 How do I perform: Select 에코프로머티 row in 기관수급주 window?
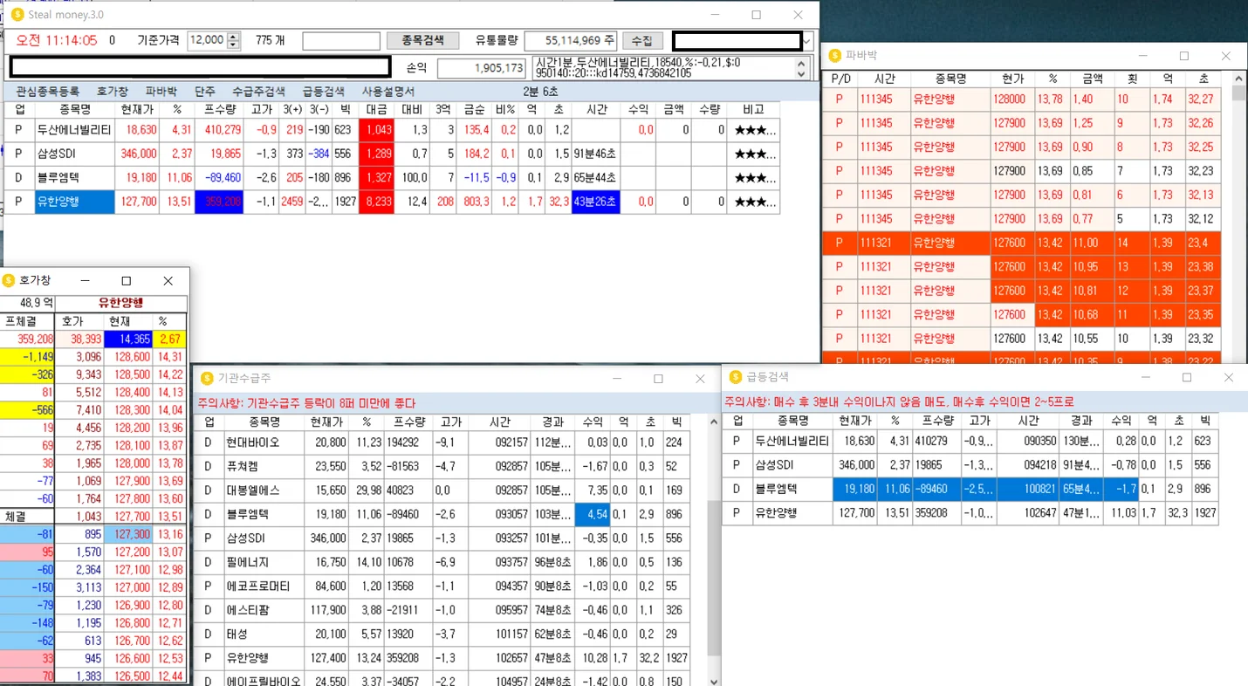(x=443, y=586)
